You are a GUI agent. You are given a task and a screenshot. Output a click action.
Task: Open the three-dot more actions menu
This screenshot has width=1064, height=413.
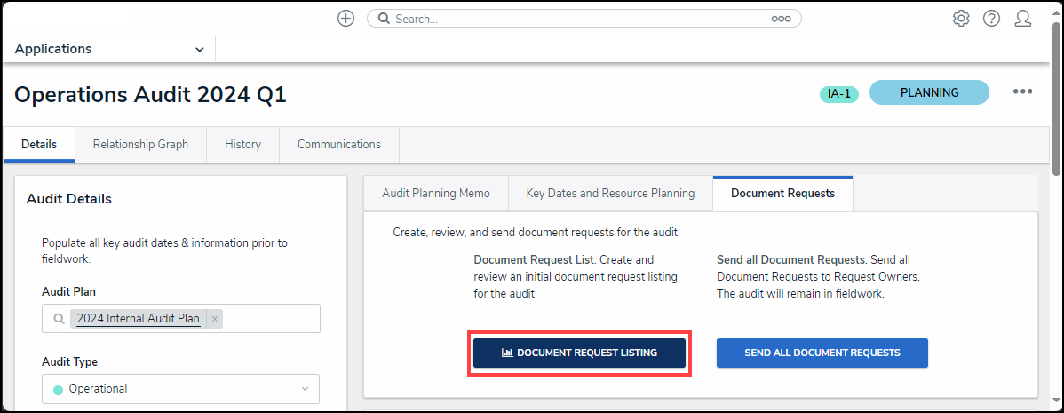(1022, 91)
